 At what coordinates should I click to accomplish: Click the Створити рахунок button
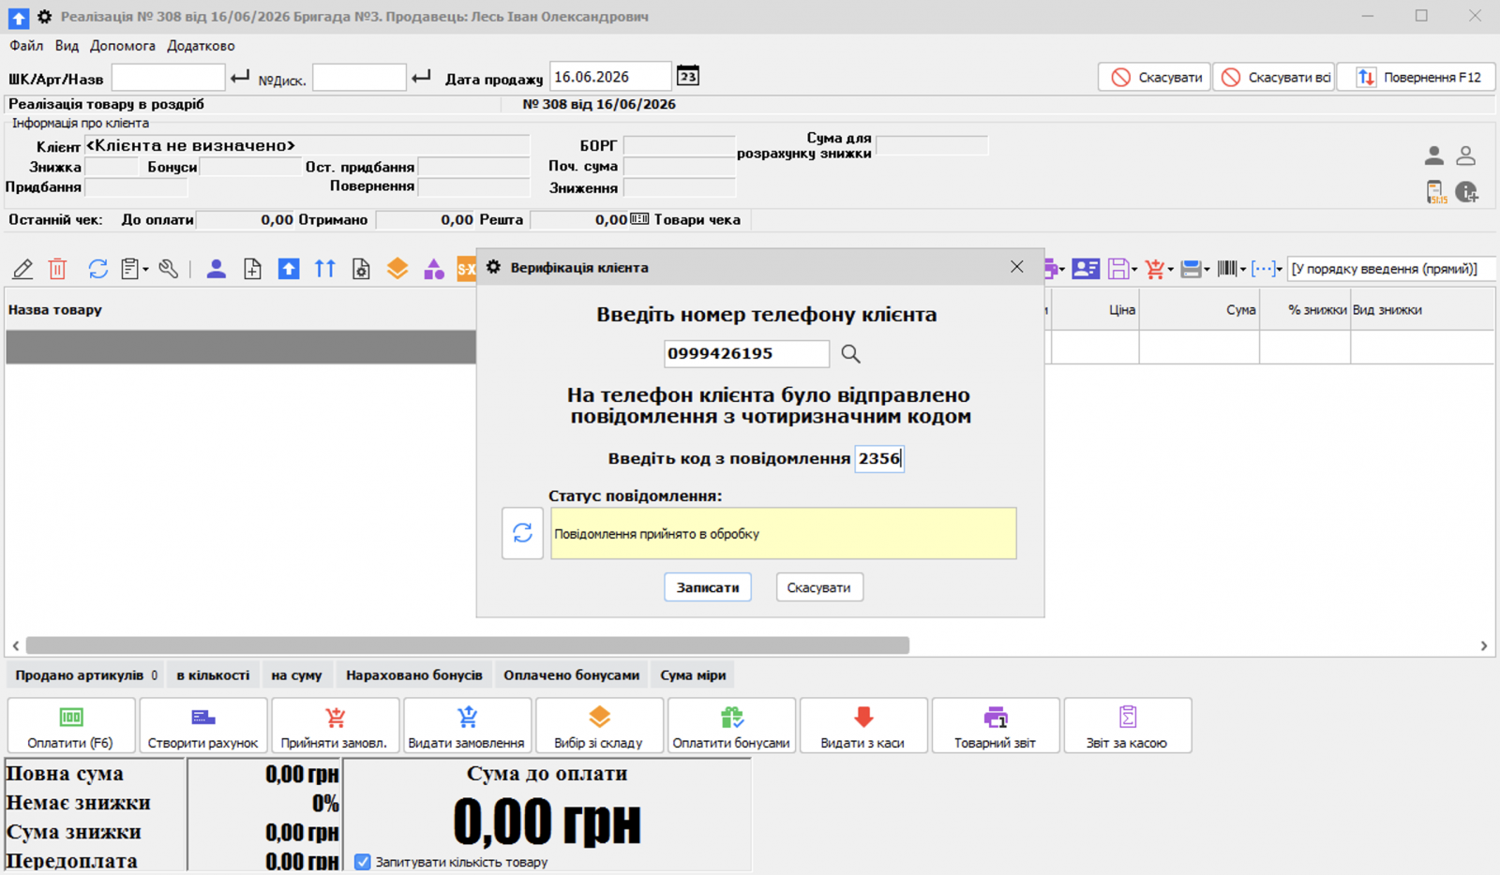pyautogui.click(x=203, y=725)
